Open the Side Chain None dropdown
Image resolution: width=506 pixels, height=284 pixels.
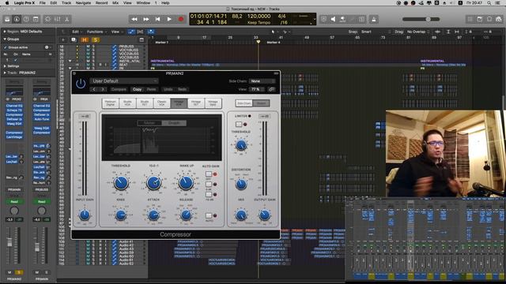262,81
